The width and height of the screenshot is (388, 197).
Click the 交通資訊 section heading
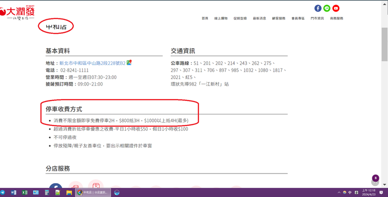pos(183,51)
